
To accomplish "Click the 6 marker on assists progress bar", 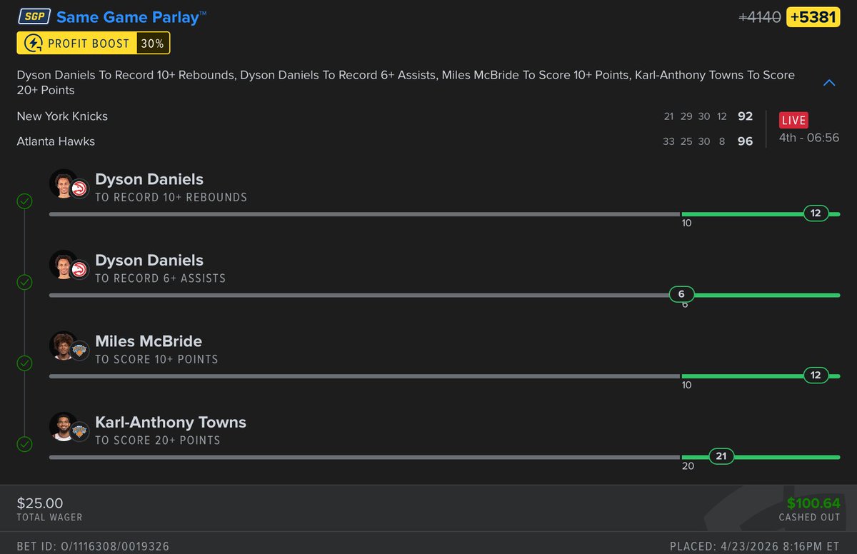I will (x=681, y=294).
